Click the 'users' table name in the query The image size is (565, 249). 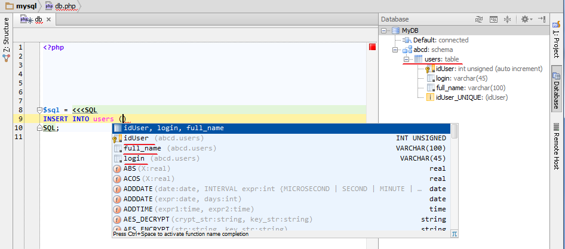[x=103, y=119]
